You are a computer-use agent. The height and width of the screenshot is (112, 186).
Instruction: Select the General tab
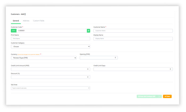pos(16,21)
